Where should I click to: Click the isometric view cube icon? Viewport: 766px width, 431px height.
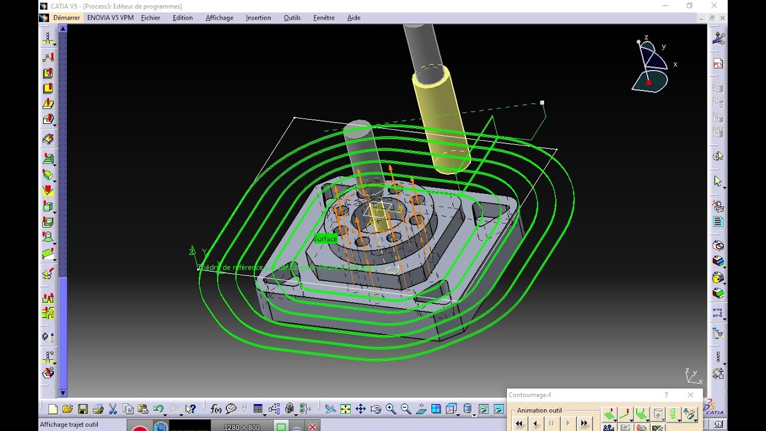(451, 409)
